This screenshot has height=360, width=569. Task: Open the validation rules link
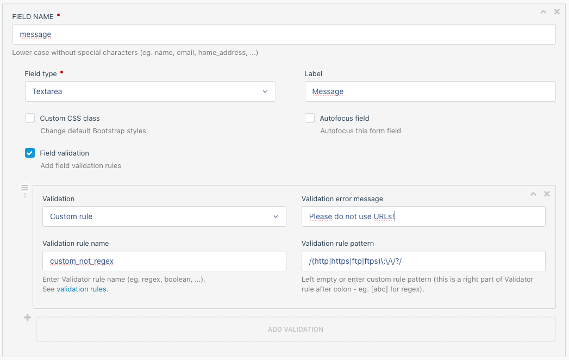pyautogui.click(x=82, y=289)
